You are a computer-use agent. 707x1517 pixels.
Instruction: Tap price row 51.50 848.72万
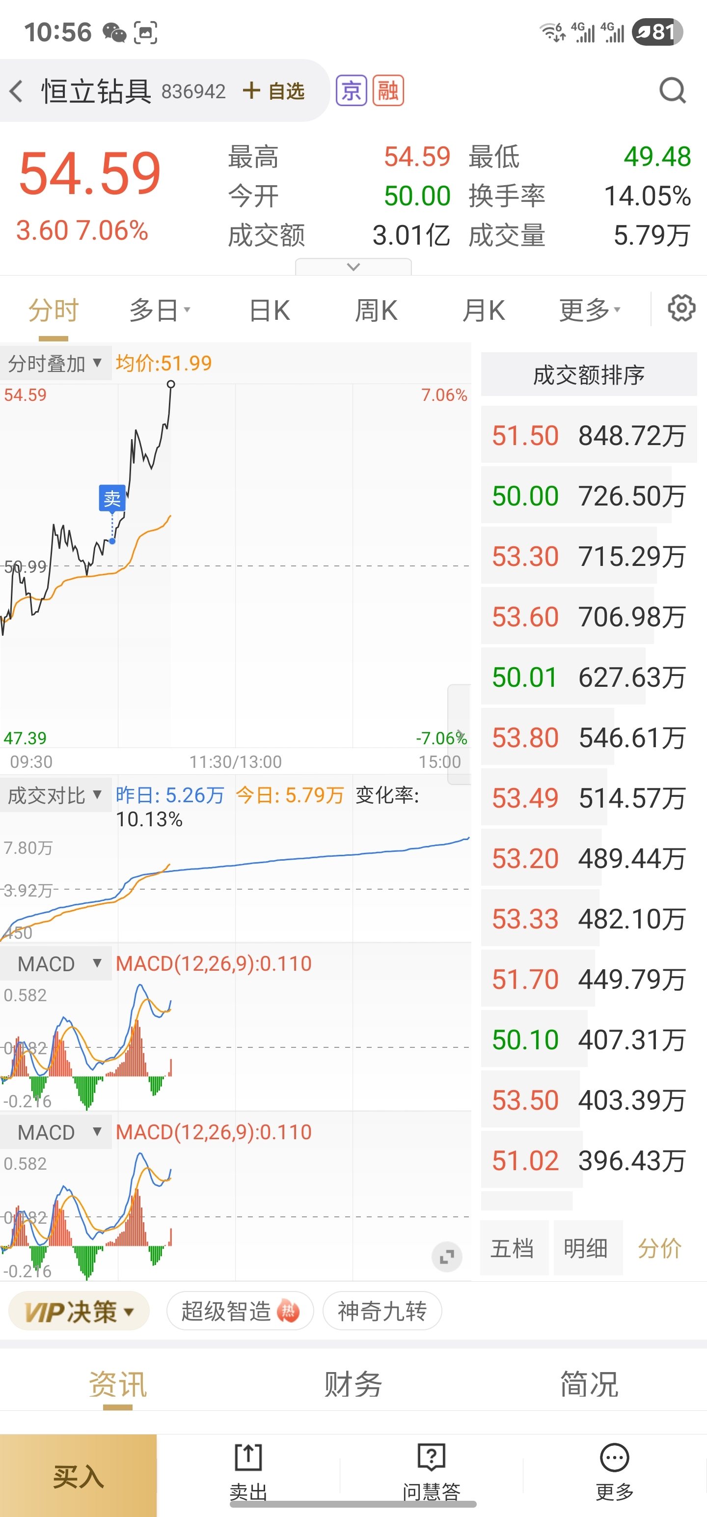point(589,435)
